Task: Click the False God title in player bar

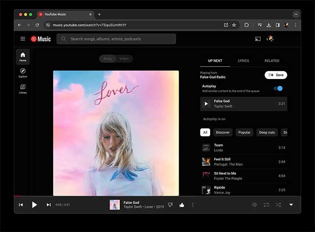Action: (x=131, y=203)
